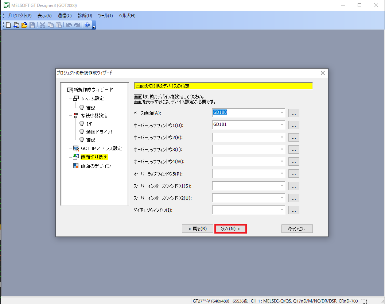The height and width of the screenshot is (304, 385).
Task: Minimize the GT Designer3 window
Action: 343,5
